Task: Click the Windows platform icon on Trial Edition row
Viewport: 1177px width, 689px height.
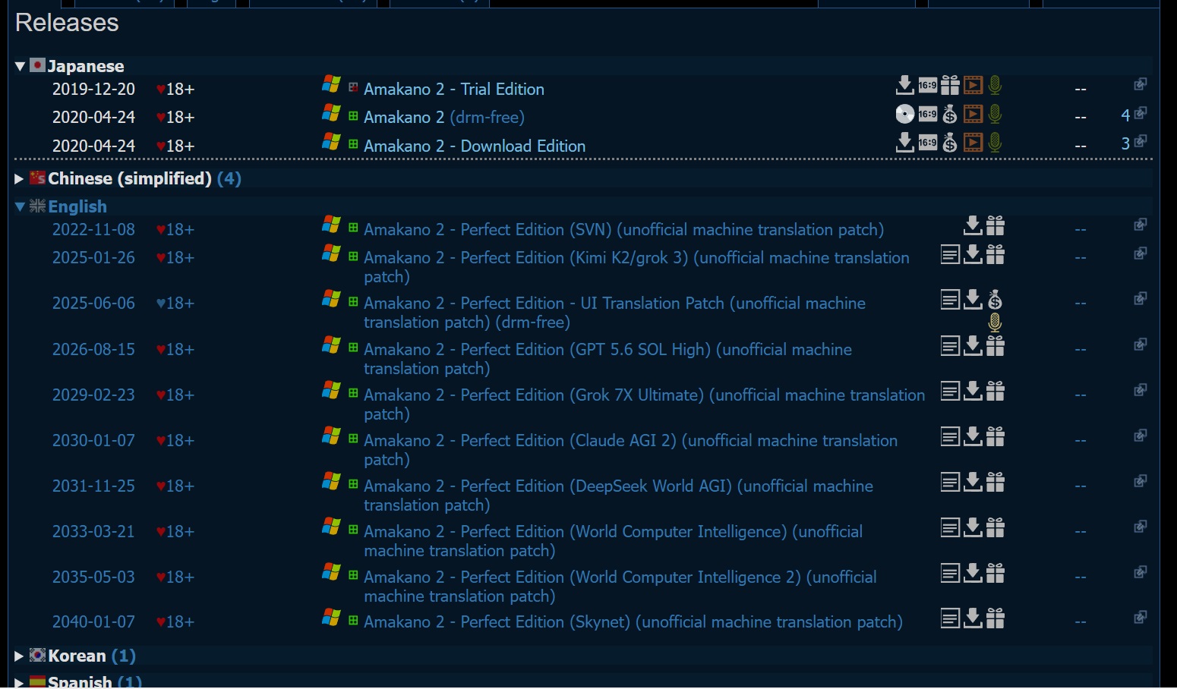Action: (x=331, y=84)
